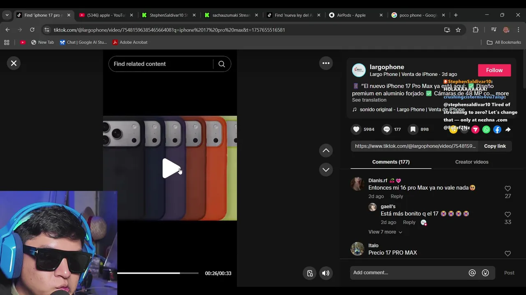Play the paused video
The width and height of the screenshot is (526, 295).
[171, 168]
